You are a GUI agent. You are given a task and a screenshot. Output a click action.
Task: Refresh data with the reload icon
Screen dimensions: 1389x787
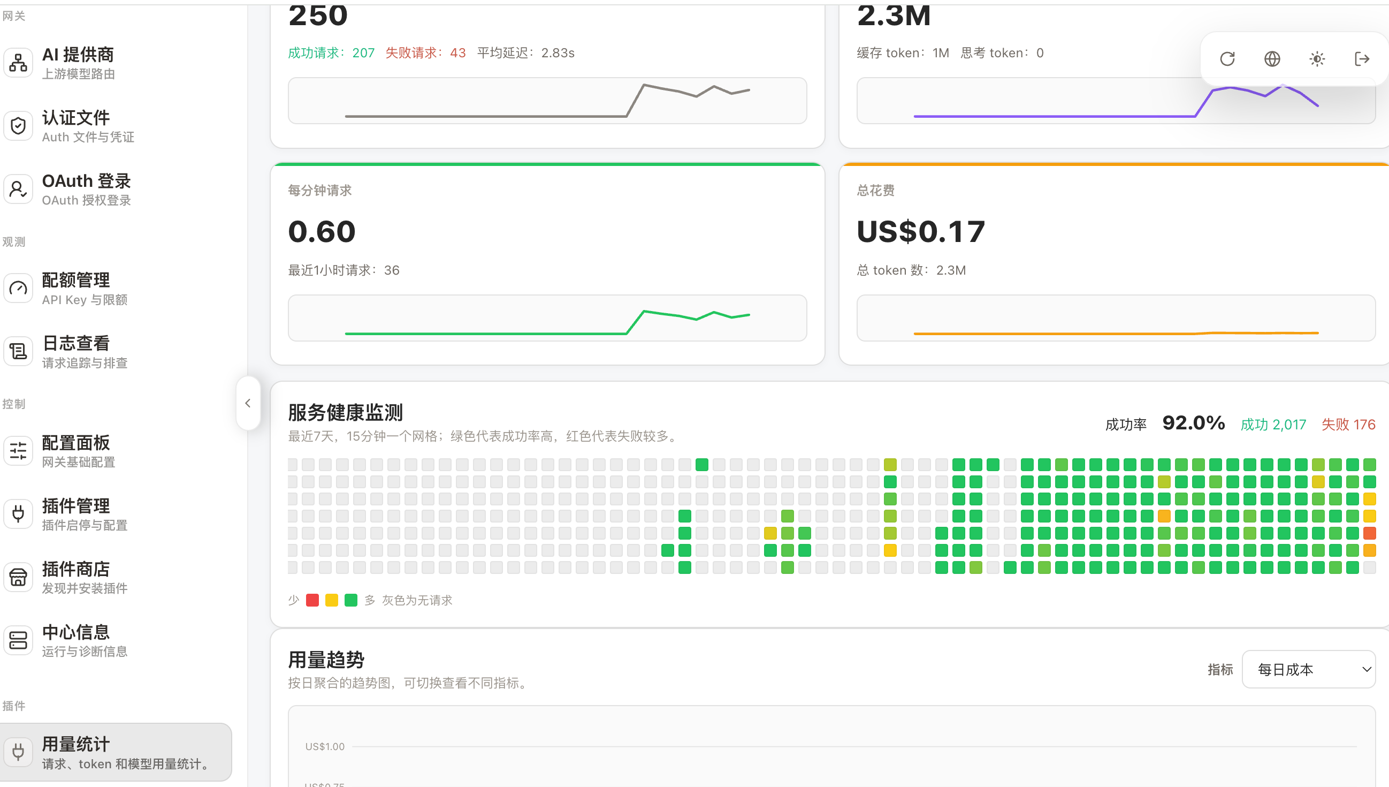(1227, 58)
